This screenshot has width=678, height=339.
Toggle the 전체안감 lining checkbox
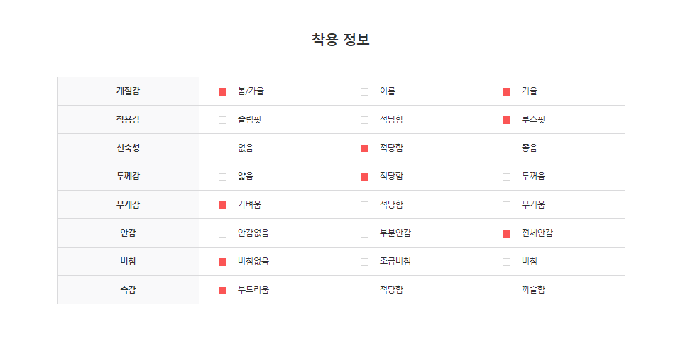[506, 233]
